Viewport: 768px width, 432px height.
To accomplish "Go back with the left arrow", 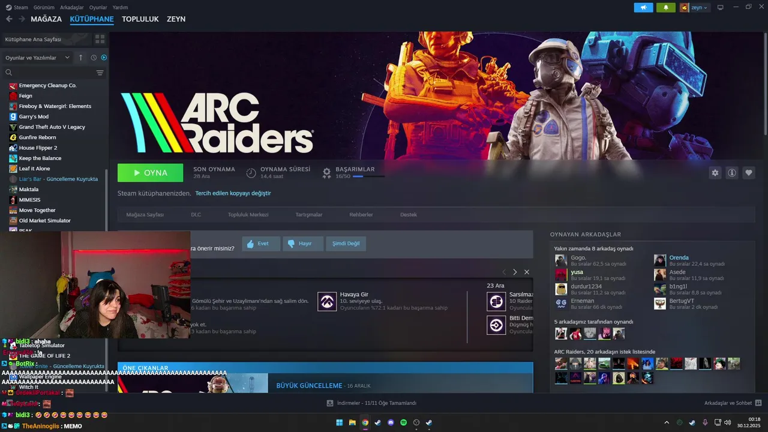I will click(9, 19).
